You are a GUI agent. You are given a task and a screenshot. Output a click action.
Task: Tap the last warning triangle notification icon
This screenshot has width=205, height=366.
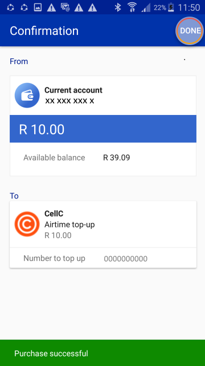coord(92,7)
